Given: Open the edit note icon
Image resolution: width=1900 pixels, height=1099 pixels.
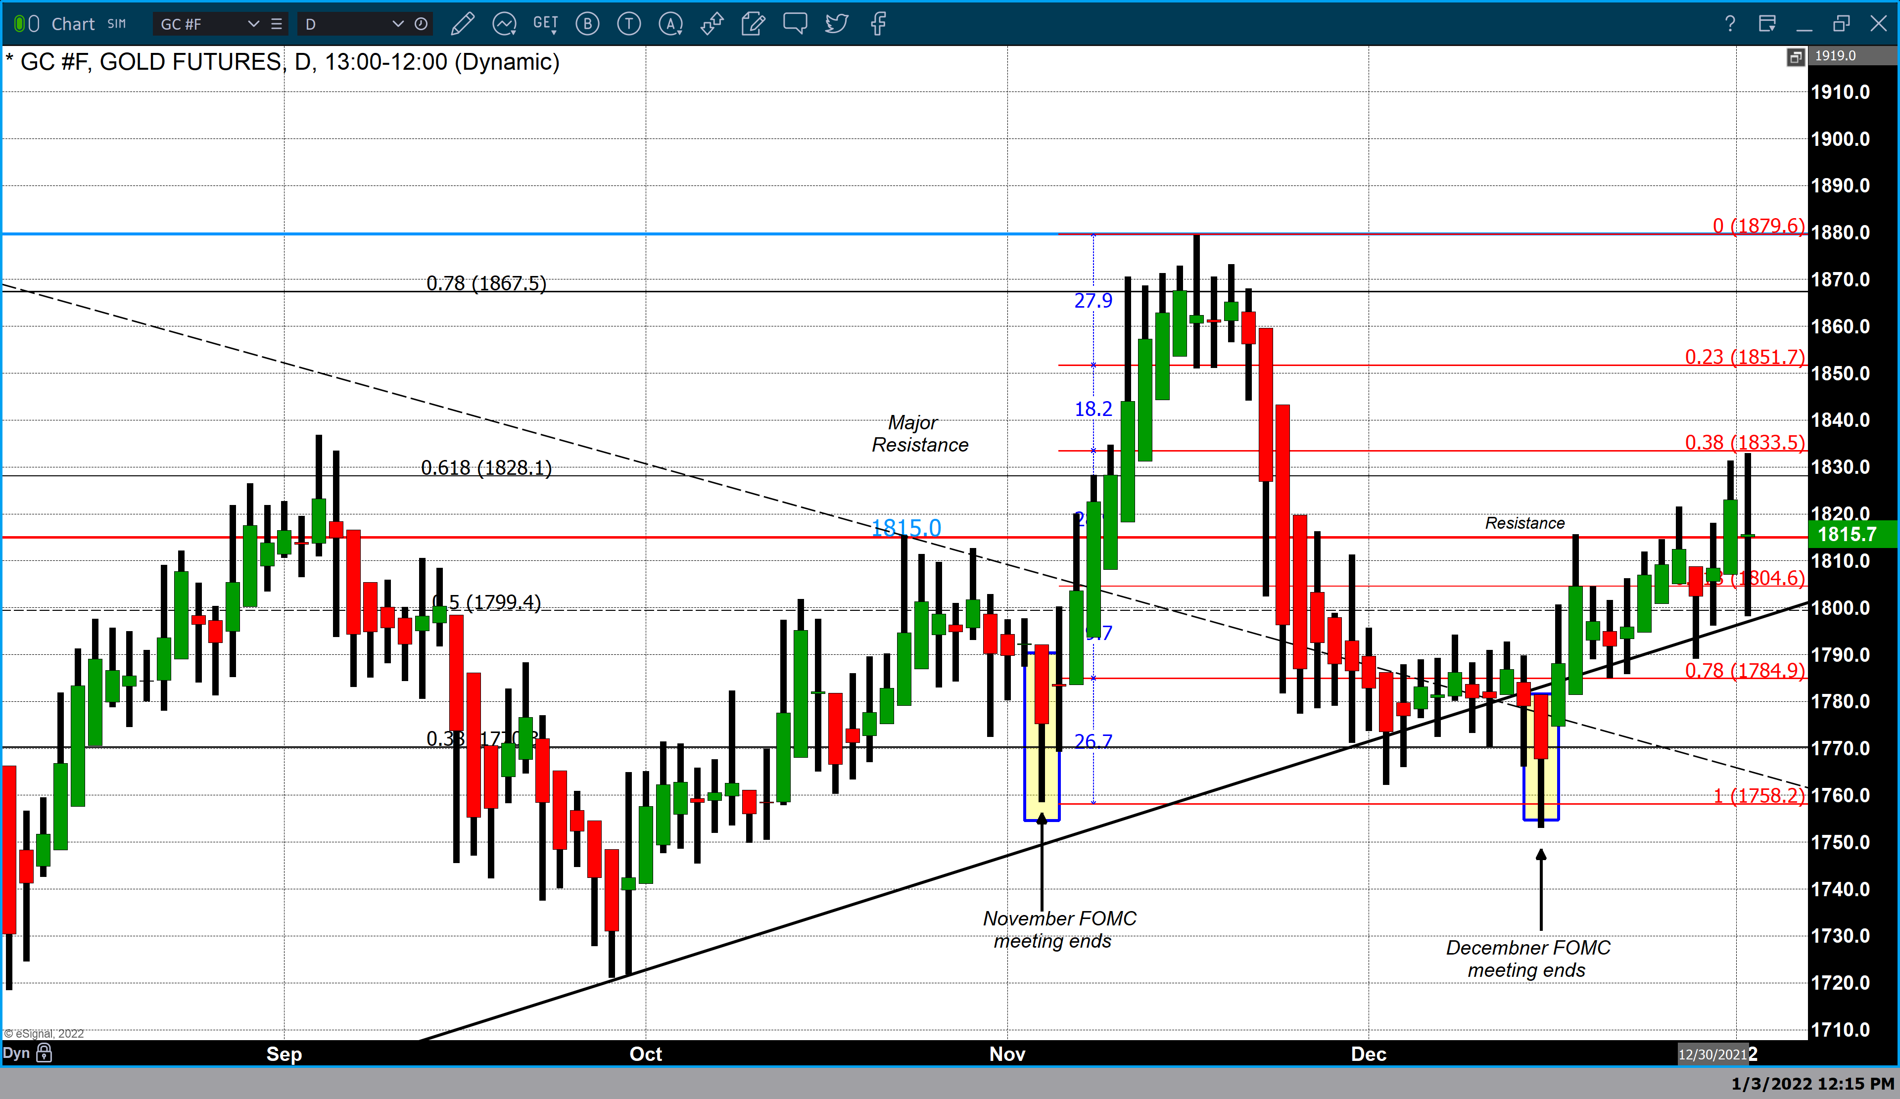Looking at the screenshot, I should 753,24.
